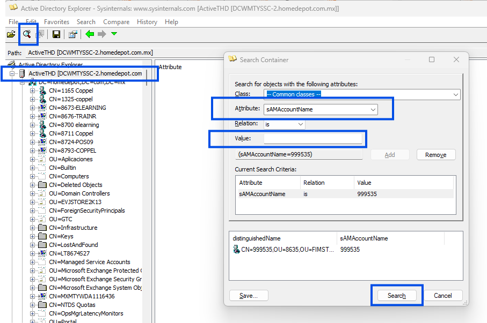This screenshot has width=487, height=323.
Task: Select the CN=999535,OU=8635 distinguishedName result
Action: 288,250
